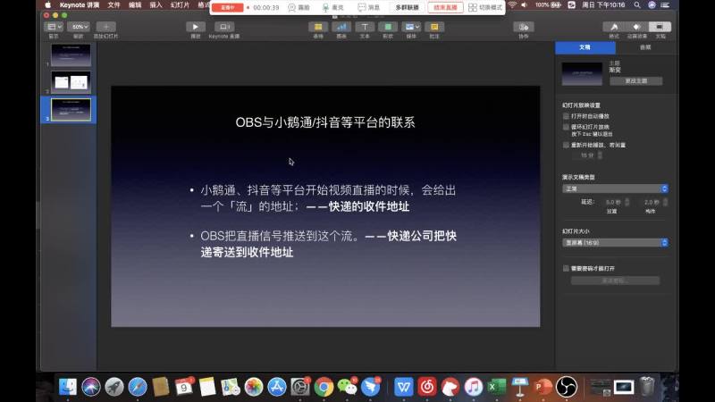The width and height of the screenshot is (715, 402).
Task: Open the chat messages icon in the live bar
Action: (362, 8)
